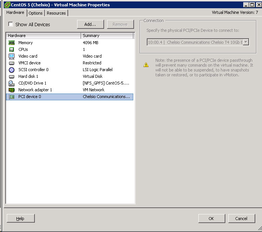This screenshot has height=232, width=262.
Task: Select the Hard disk 1 icon
Action: point(11,76)
